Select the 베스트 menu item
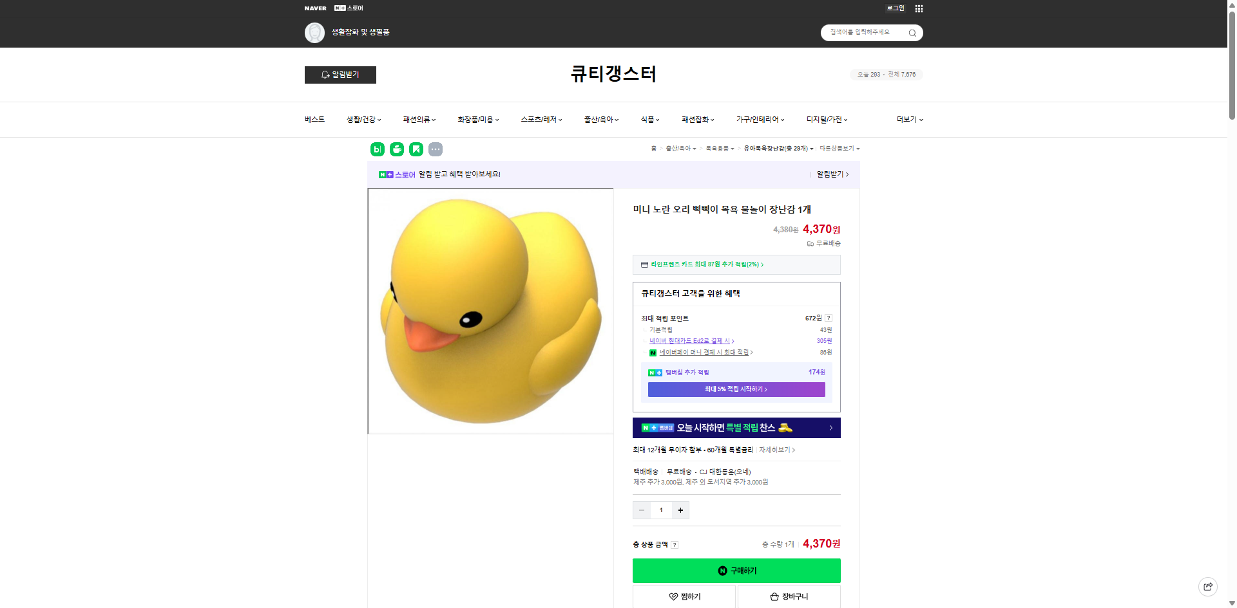 point(314,120)
